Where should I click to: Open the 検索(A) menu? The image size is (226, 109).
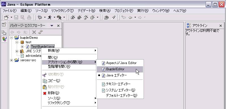coord(105,11)
